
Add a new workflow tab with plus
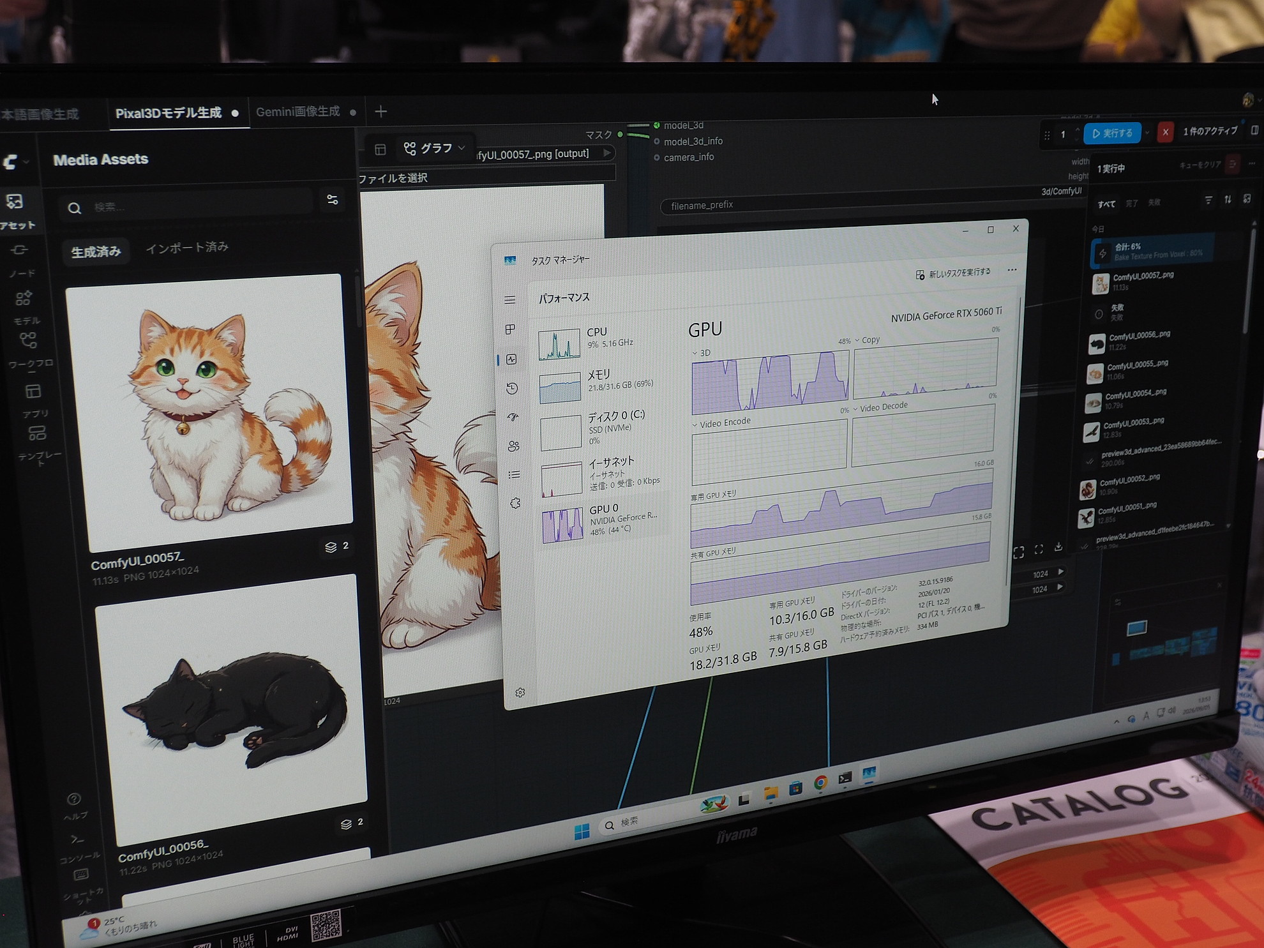(x=380, y=112)
